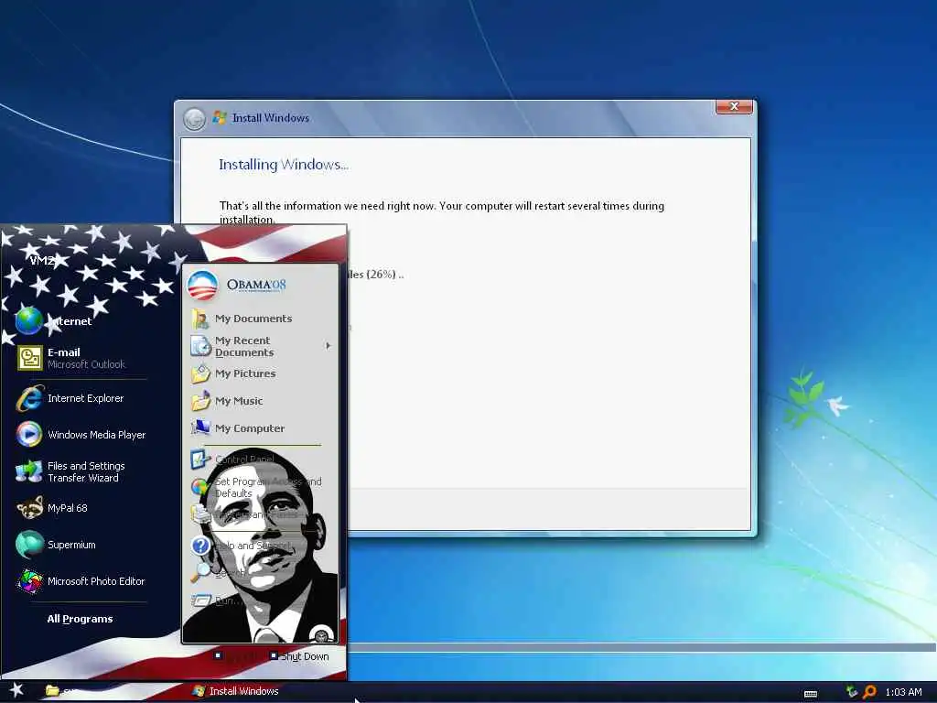Start Windows Media Player

coord(81,435)
